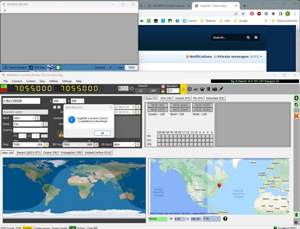Open Private messages link
The height and width of the screenshot is (229, 300).
(x=231, y=57)
